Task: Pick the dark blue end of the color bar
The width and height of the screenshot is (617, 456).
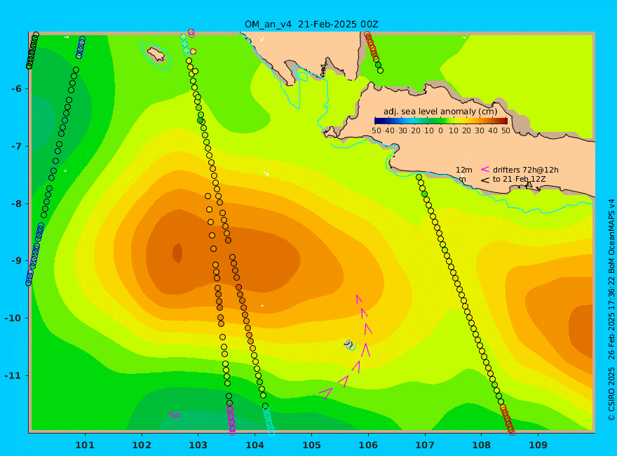Action: point(378,121)
